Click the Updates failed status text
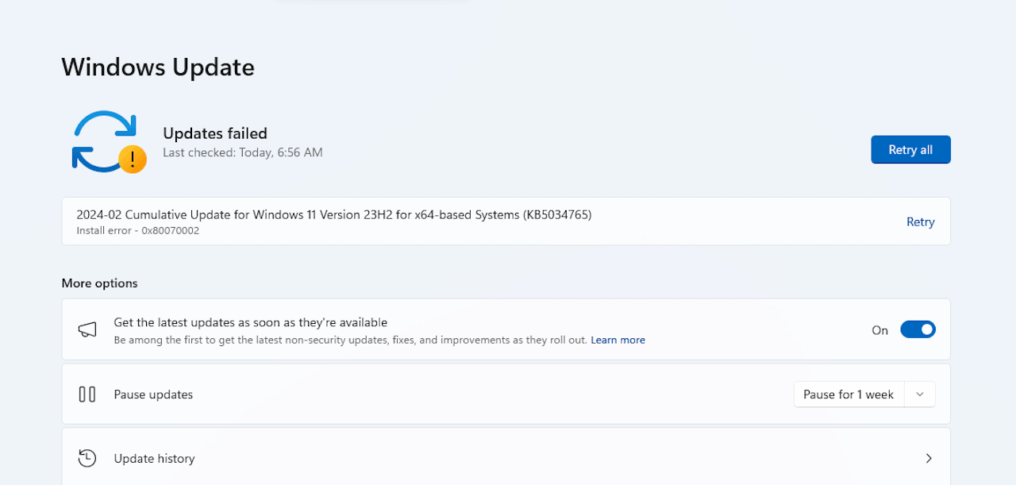 point(215,133)
